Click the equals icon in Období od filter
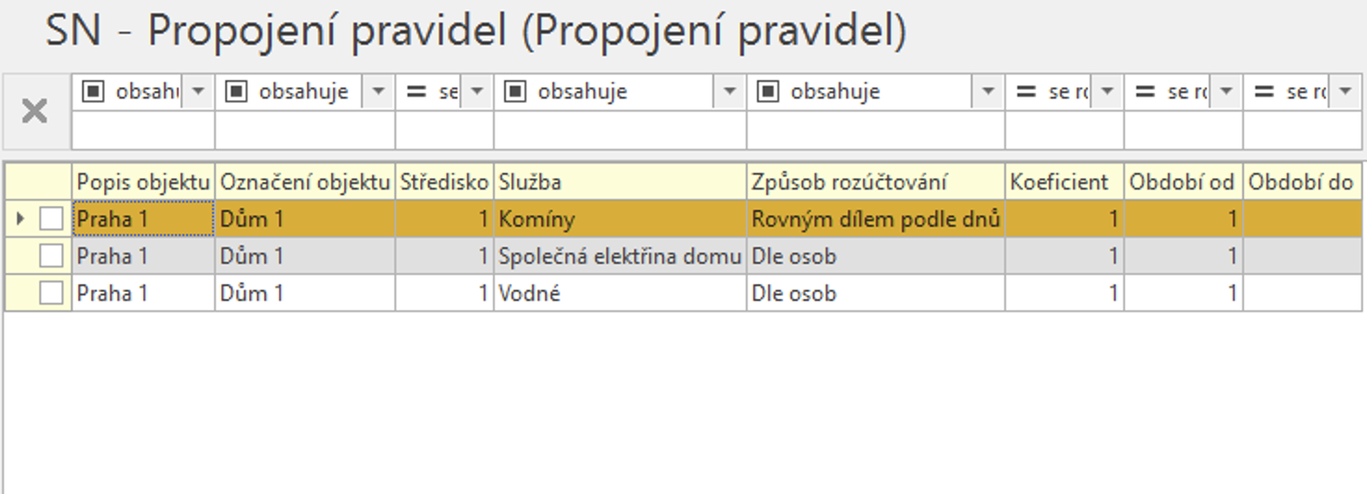Viewport: 1367px width, 494px height. [1145, 92]
